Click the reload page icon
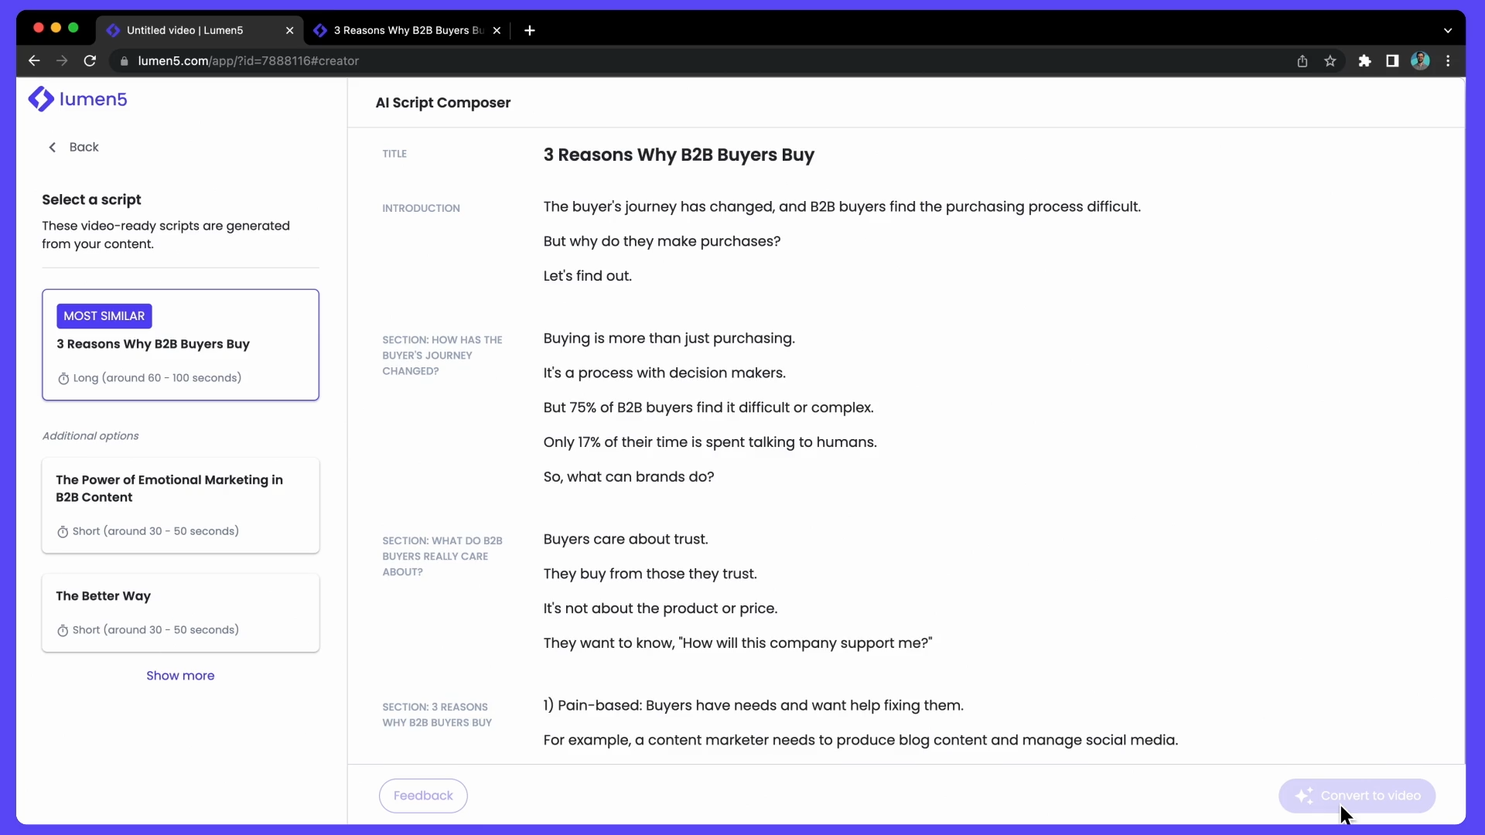 pyautogui.click(x=90, y=60)
